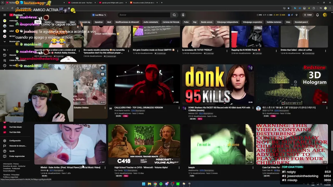Click browser back arrow
Image resolution: width=333 pixels, height=187 pixels.
(3, 8)
